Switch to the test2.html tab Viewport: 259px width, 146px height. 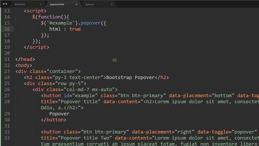(x=20, y=4)
